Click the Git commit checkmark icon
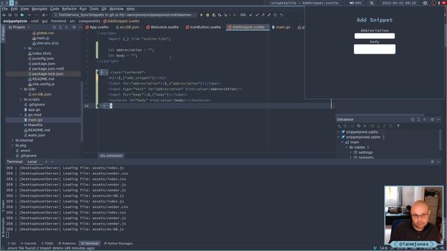Screen dimensions: 447x251 [x=257, y=15]
